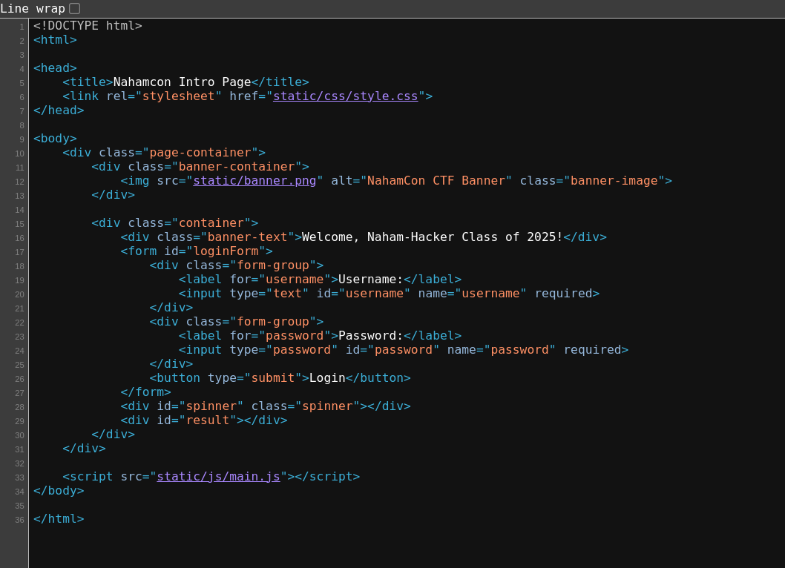Click line number 33 in the gutter
The height and width of the screenshot is (568, 785).
click(x=19, y=478)
